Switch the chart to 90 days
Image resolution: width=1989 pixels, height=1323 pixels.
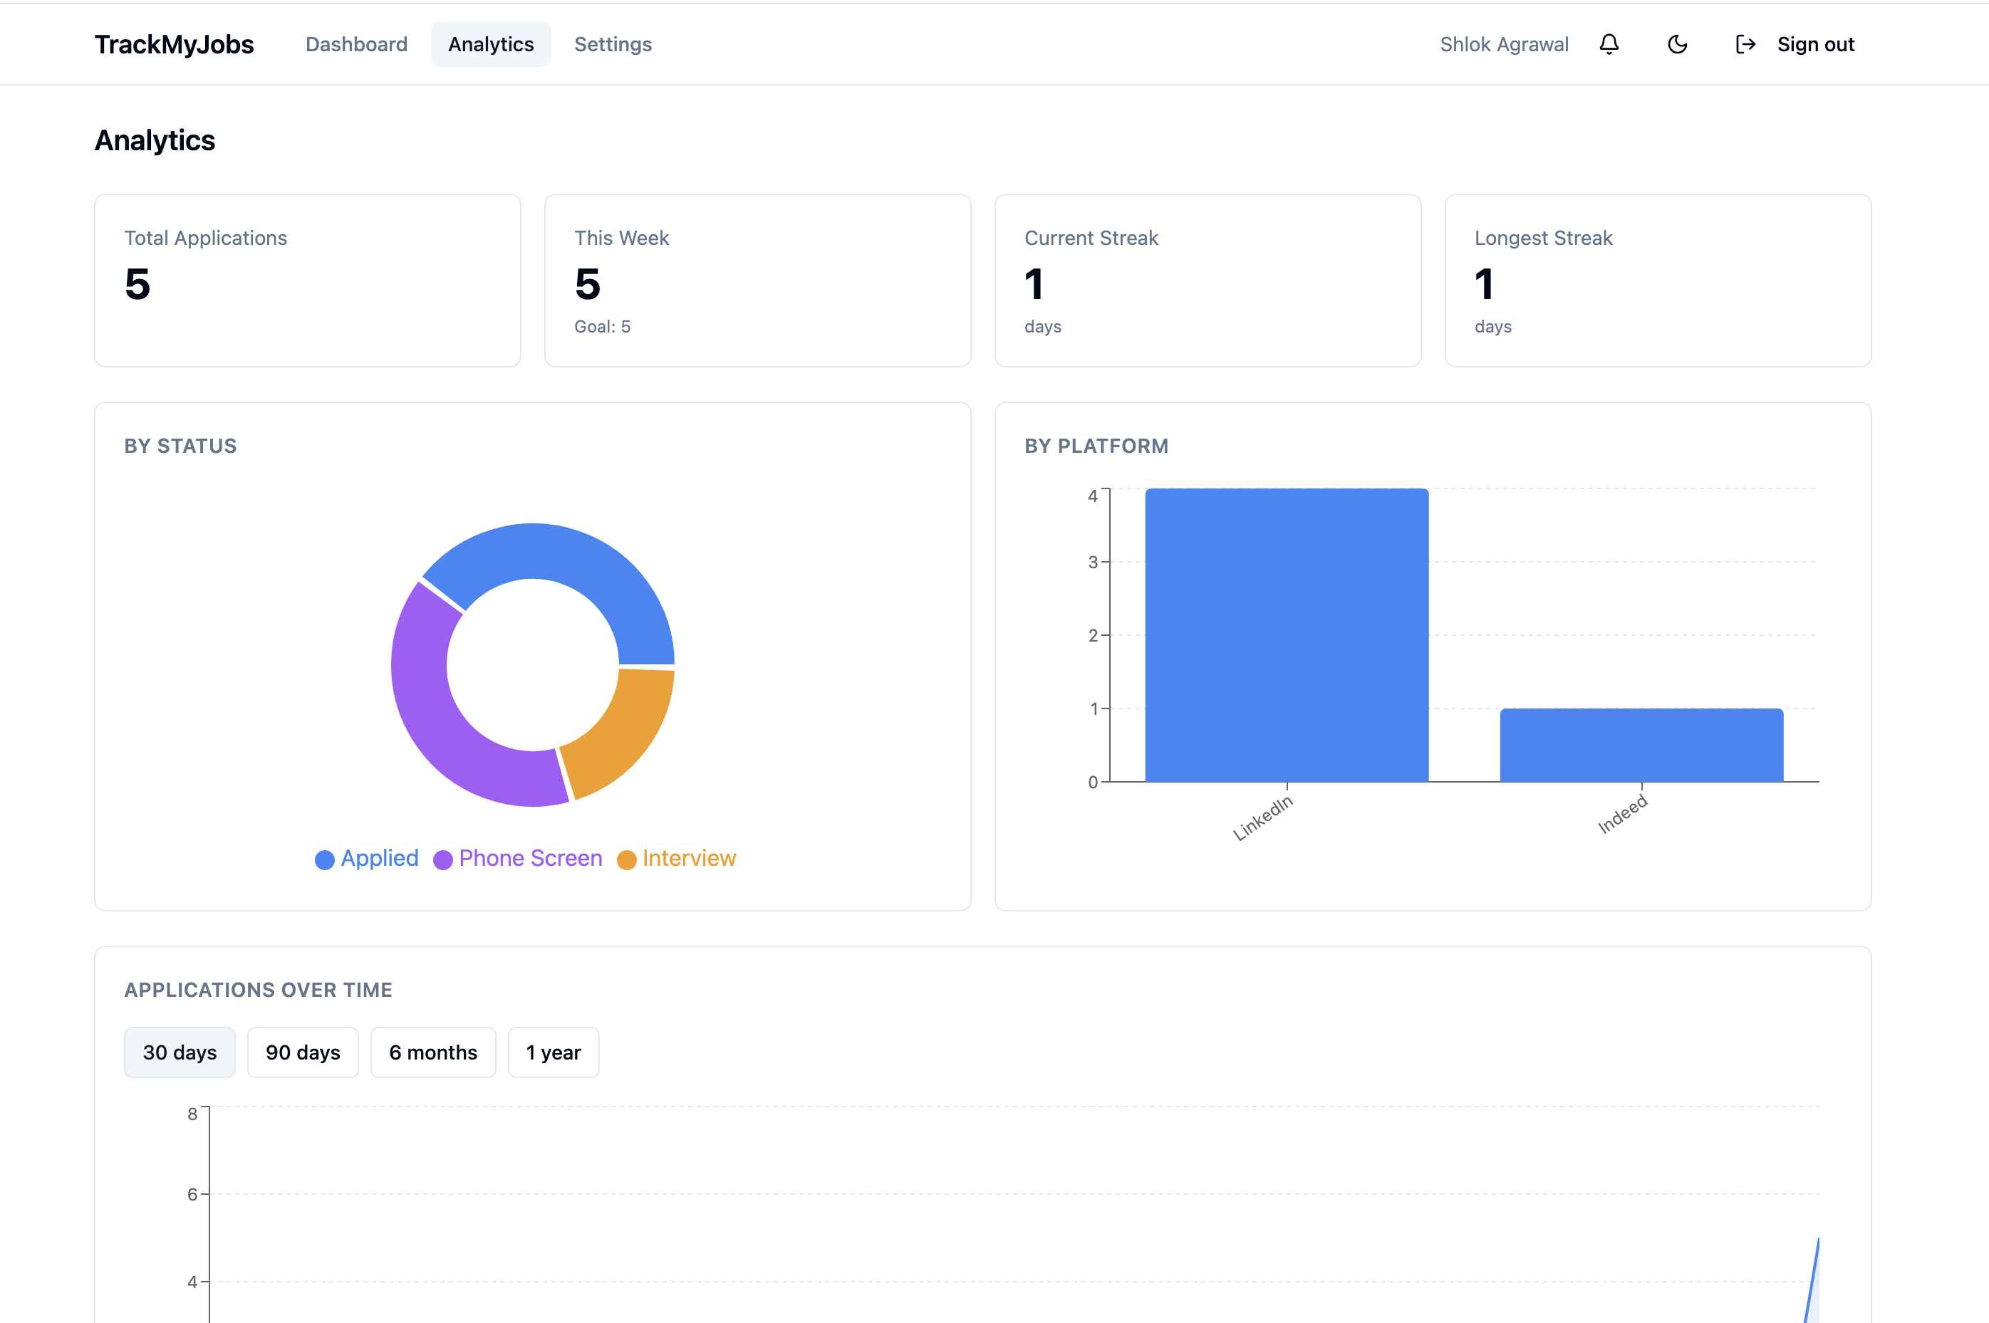point(303,1052)
